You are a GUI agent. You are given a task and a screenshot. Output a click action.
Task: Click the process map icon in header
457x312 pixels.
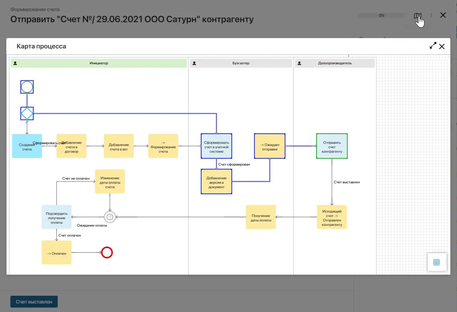417,16
